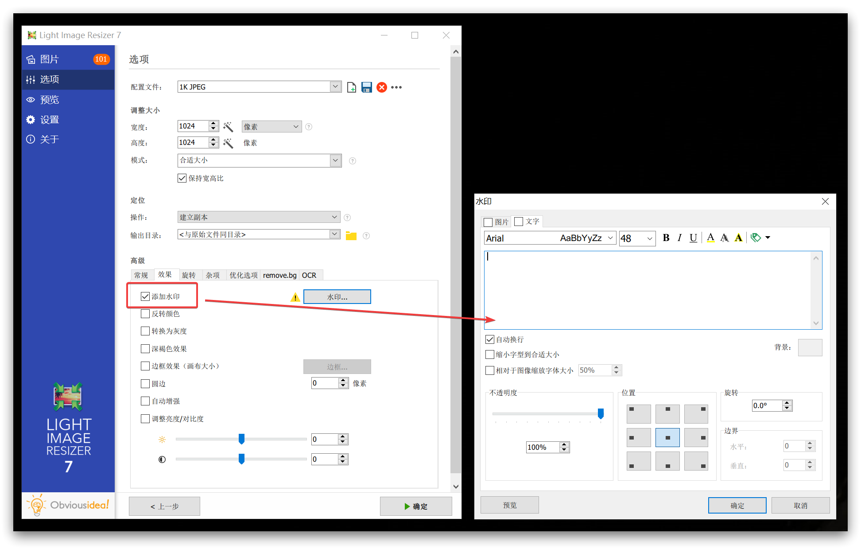This screenshot has width=861, height=549.
Task: Expand the Arial font dropdown
Action: click(x=610, y=238)
